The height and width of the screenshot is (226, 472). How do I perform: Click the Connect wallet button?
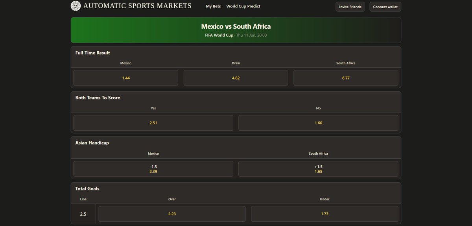(x=385, y=7)
